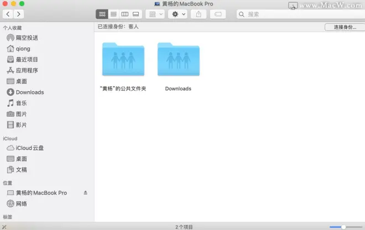Open AirDrop (隔空投送) in sidebar
Image resolution: width=365 pixels, height=230 pixels.
tap(23, 38)
